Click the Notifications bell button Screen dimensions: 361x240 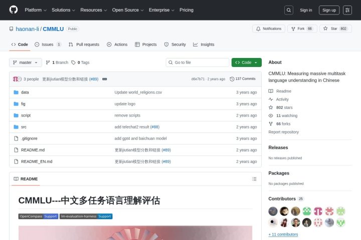pos(269,28)
